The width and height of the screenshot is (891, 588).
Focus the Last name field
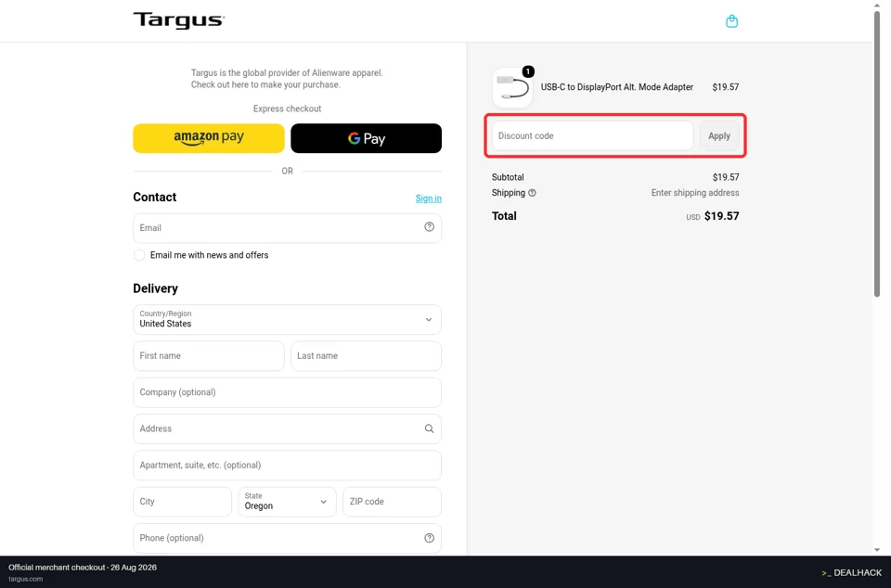366,356
